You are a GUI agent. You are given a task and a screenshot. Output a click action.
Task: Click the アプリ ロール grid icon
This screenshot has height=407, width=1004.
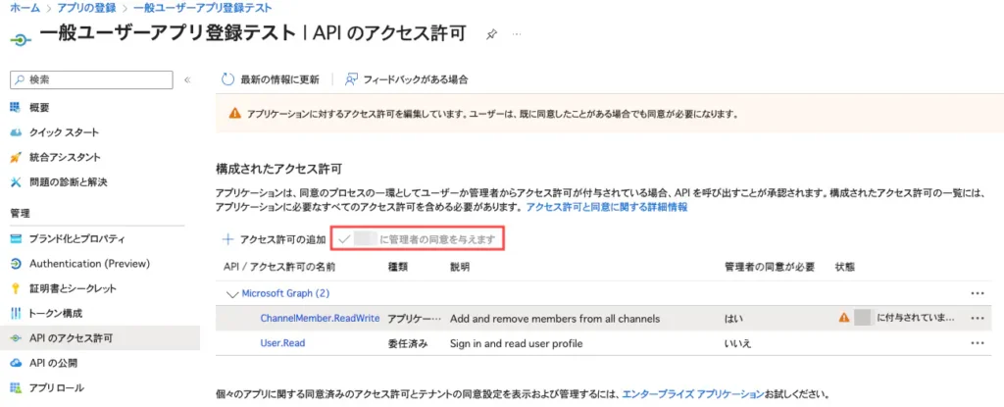(x=16, y=387)
